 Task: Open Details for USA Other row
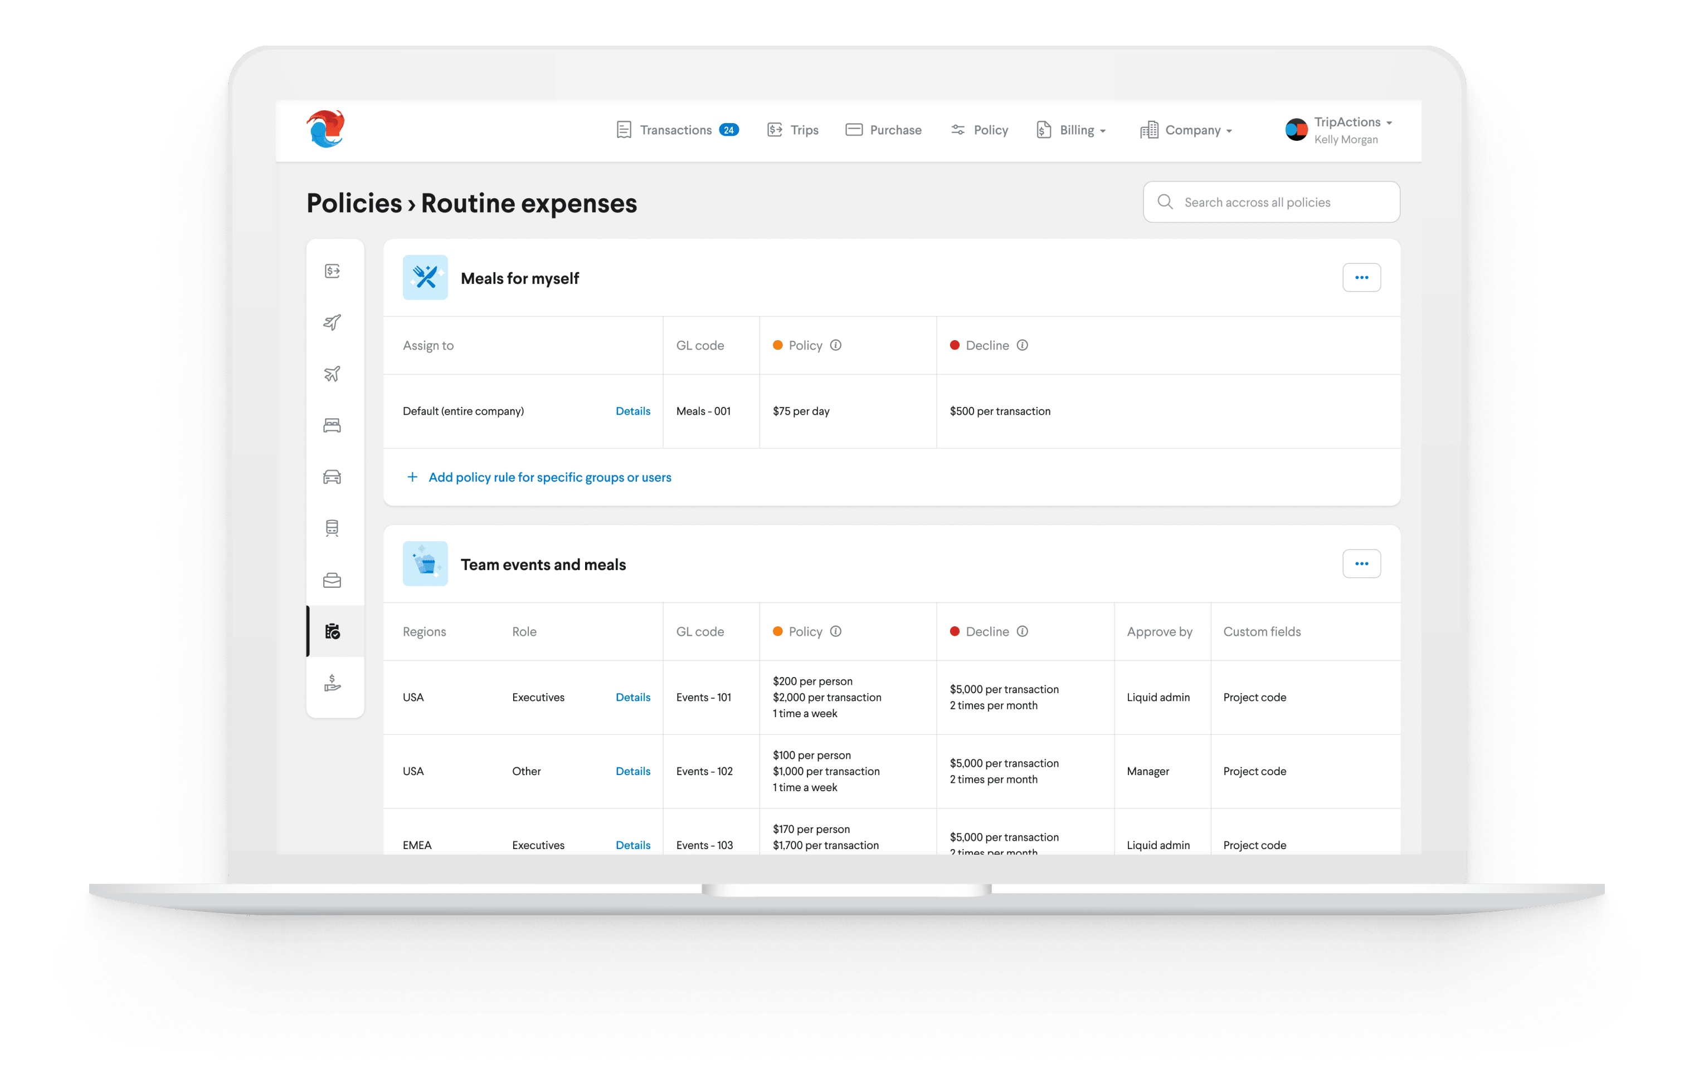coord(632,771)
